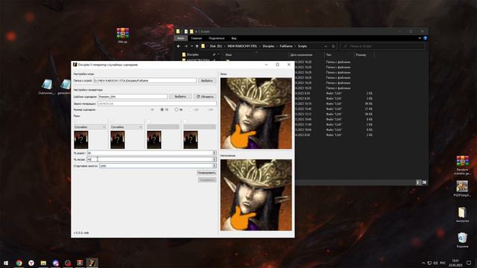Click the Refresh templates button
Viewport: 477px width, 268px height.
[205, 96]
